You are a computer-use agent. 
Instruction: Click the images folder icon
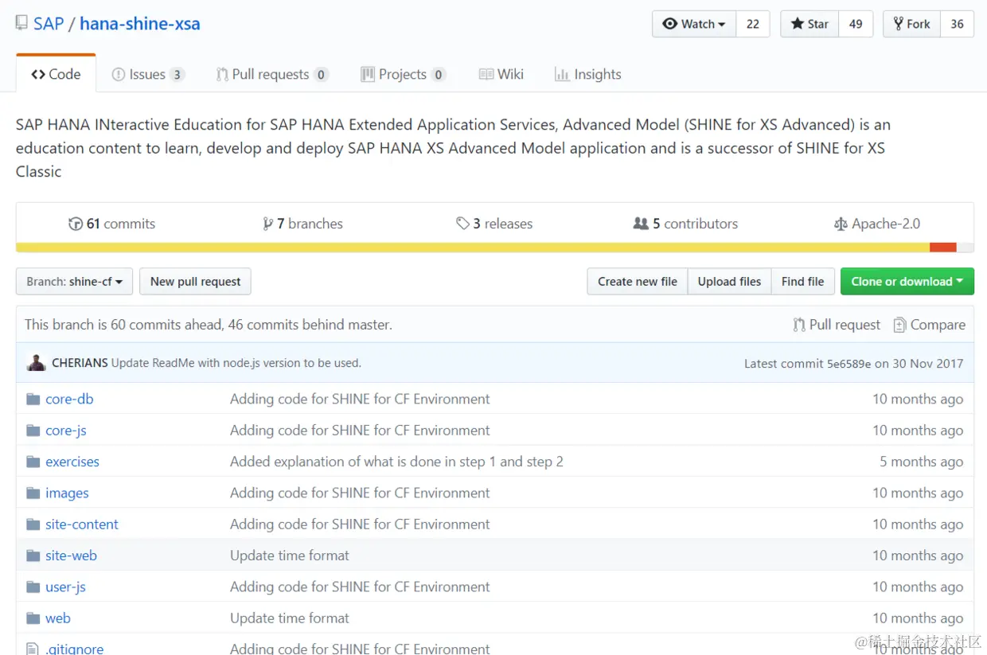click(33, 493)
